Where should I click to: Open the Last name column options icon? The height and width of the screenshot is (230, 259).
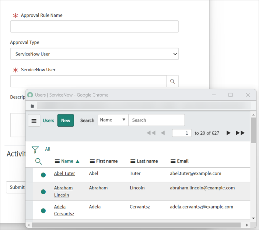click(x=133, y=161)
